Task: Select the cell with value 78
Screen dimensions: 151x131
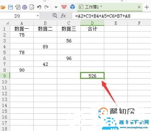Action: (22, 52)
